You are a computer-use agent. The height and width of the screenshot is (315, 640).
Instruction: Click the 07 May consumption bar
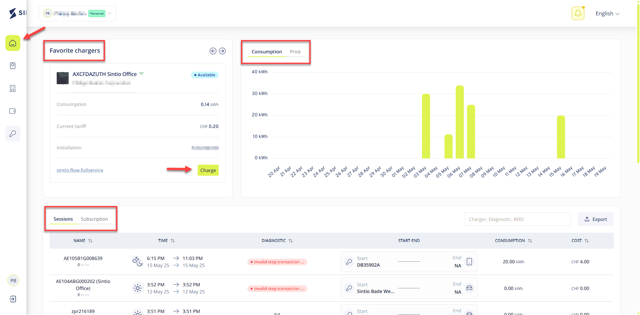coord(471,132)
